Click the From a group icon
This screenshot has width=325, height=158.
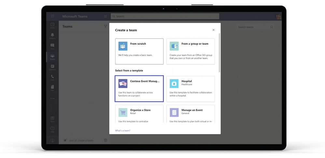[x=174, y=46]
